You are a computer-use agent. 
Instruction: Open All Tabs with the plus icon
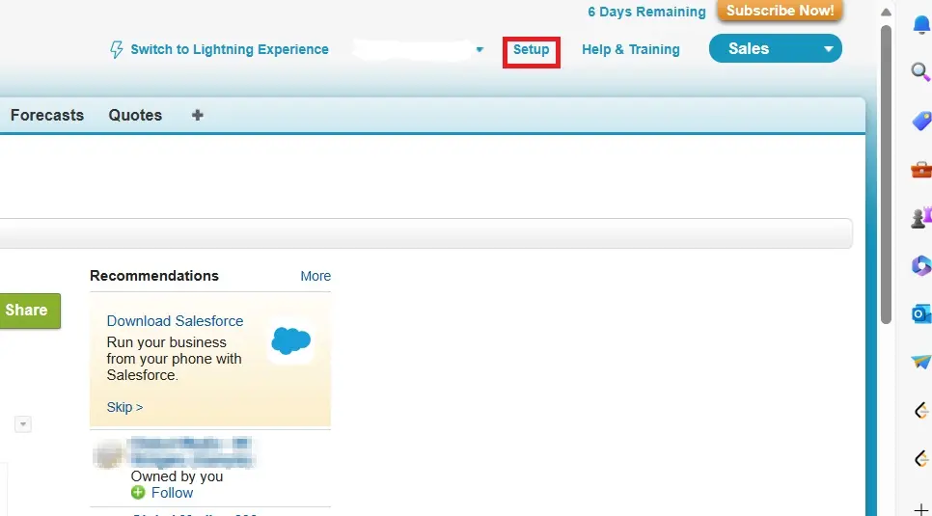click(198, 115)
